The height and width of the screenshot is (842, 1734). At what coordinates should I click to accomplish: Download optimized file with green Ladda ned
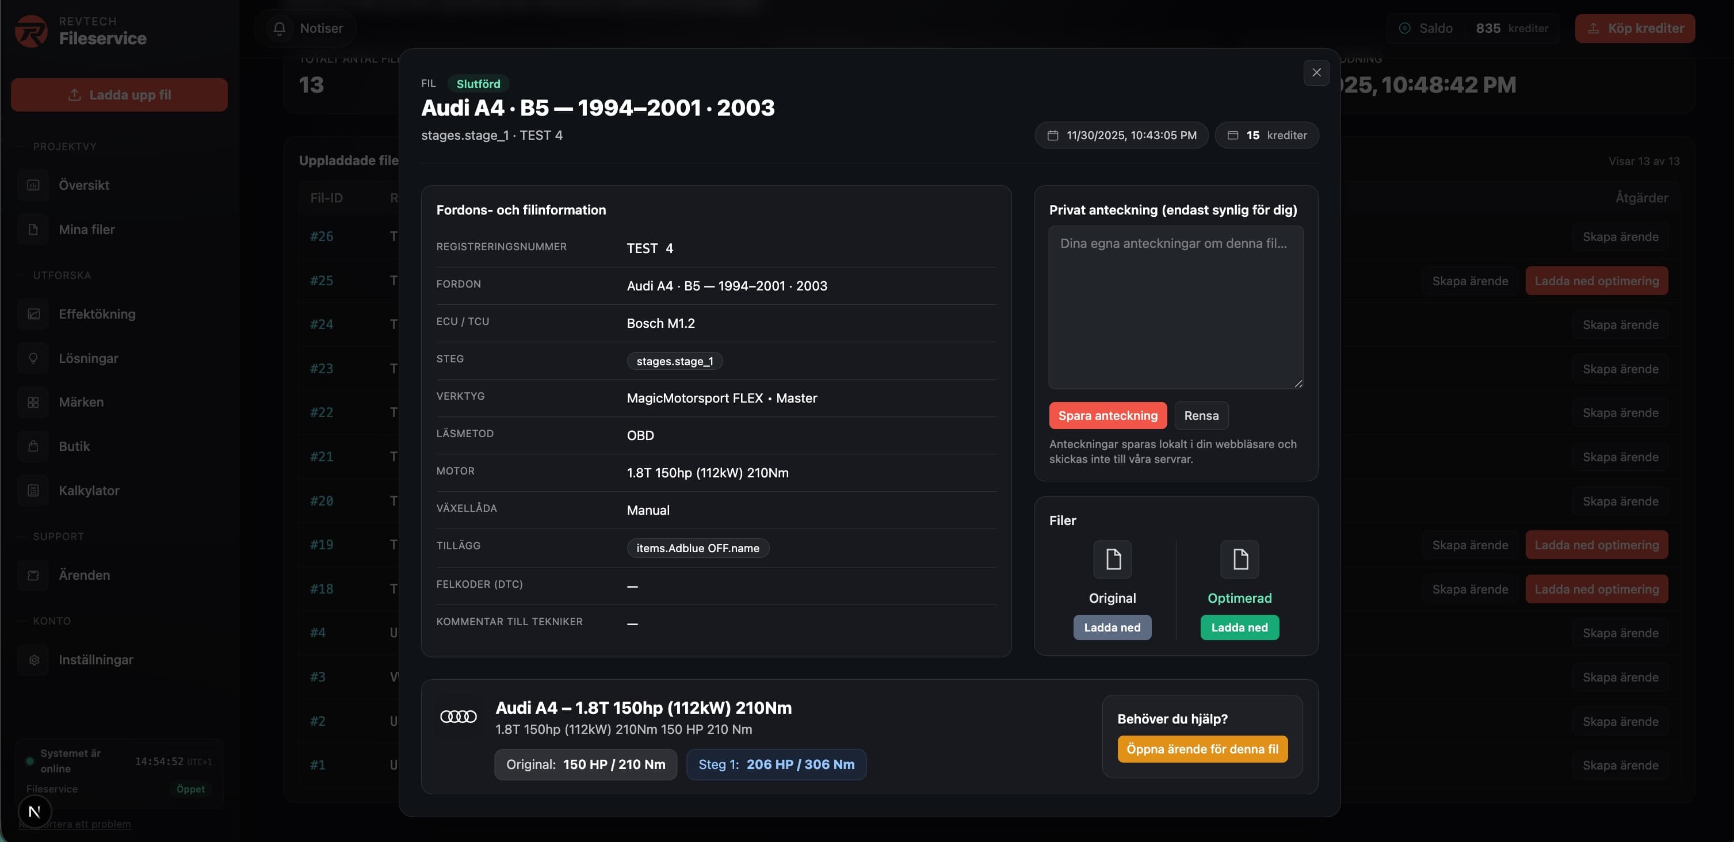coord(1239,627)
